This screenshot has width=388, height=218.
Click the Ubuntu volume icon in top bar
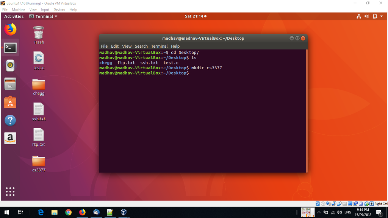click(367, 16)
